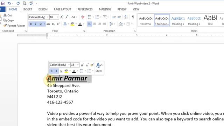This screenshot has height=126, width=224.
Task: Open the ribbon font color dropdown arrow
Action: (x=84, y=24)
